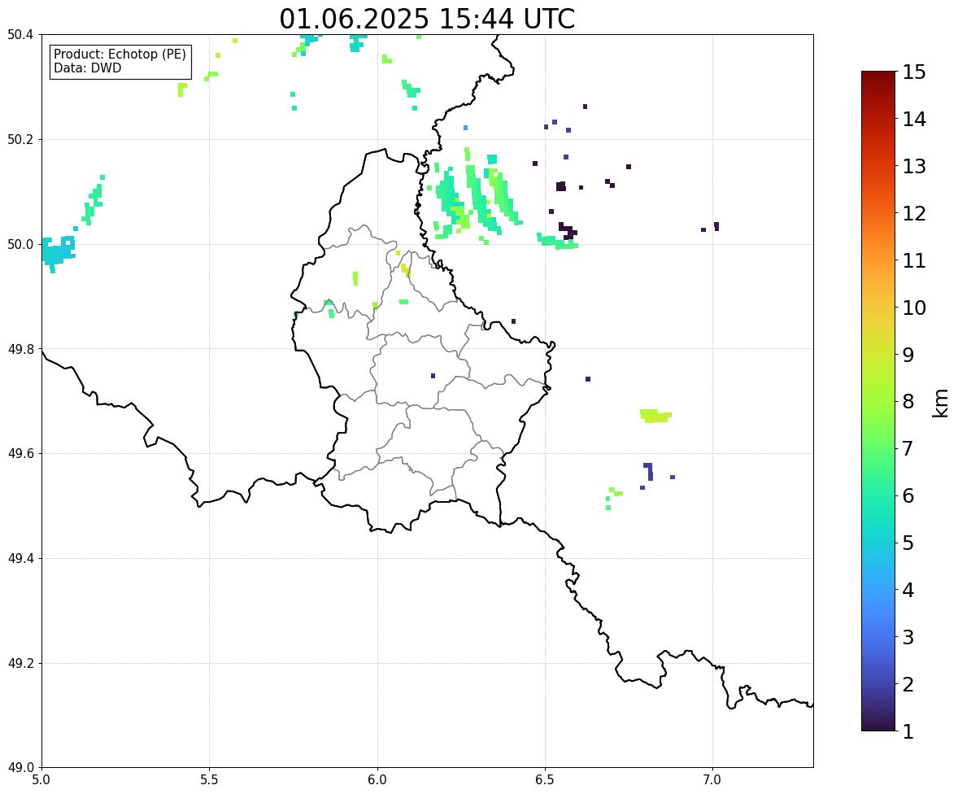958x794 pixels.
Task: Click colorbar tick label 14
Action: pyautogui.click(x=914, y=120)
